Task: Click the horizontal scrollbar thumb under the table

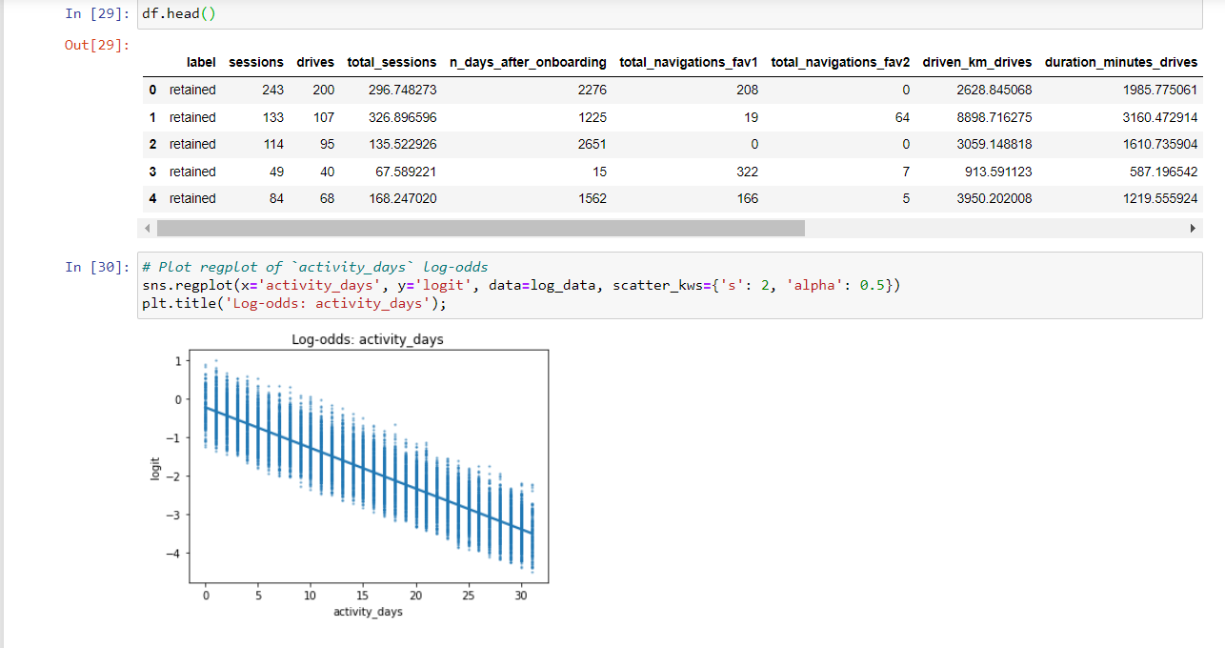Action: pyautogui.click(x=480, y=229)
